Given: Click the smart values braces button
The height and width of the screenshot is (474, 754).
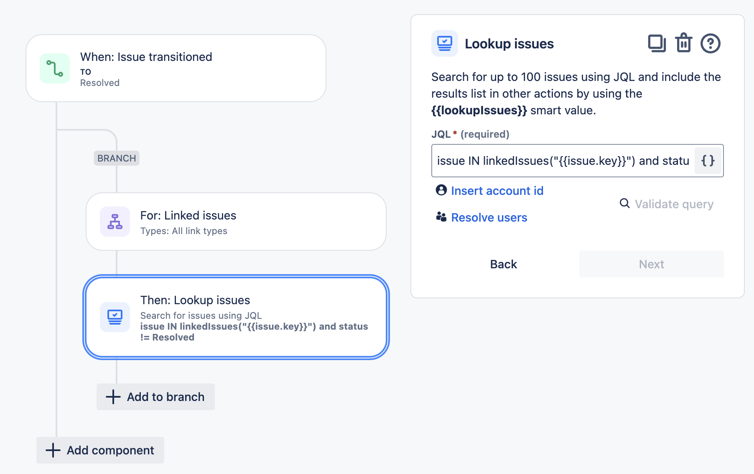Looking at the screenshot, I should click(708, 161).
